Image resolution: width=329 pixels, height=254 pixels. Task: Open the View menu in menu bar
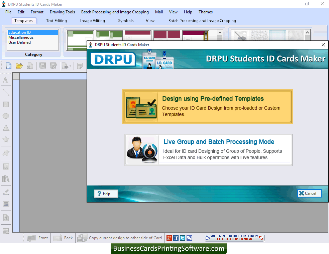click(x=173, y=12)
